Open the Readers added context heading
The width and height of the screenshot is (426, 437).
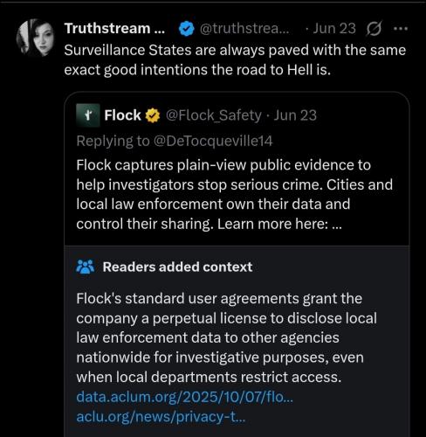177,267
